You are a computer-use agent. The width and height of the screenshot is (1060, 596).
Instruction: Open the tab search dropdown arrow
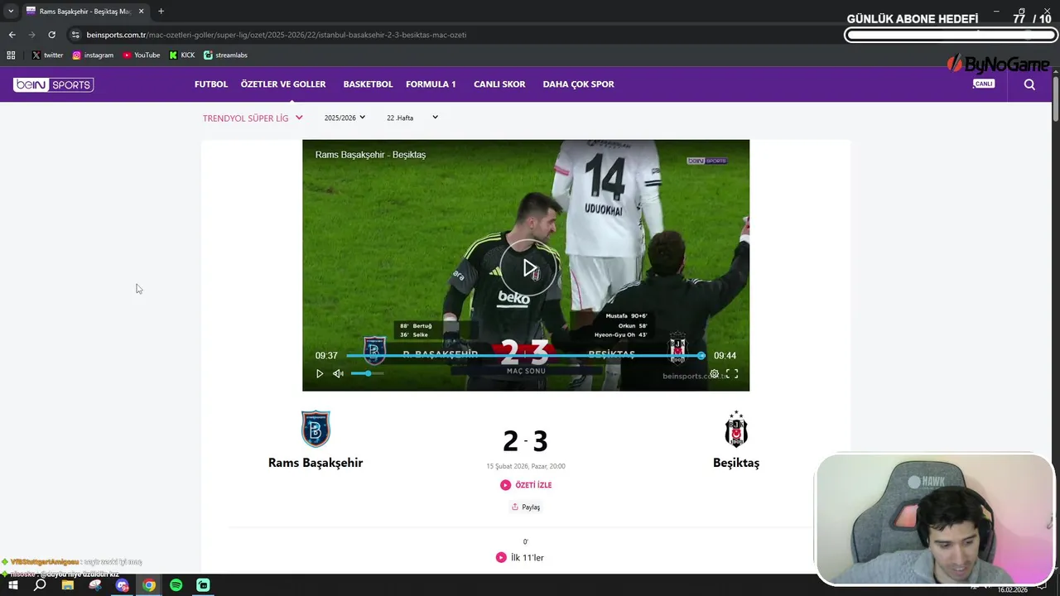11,12
